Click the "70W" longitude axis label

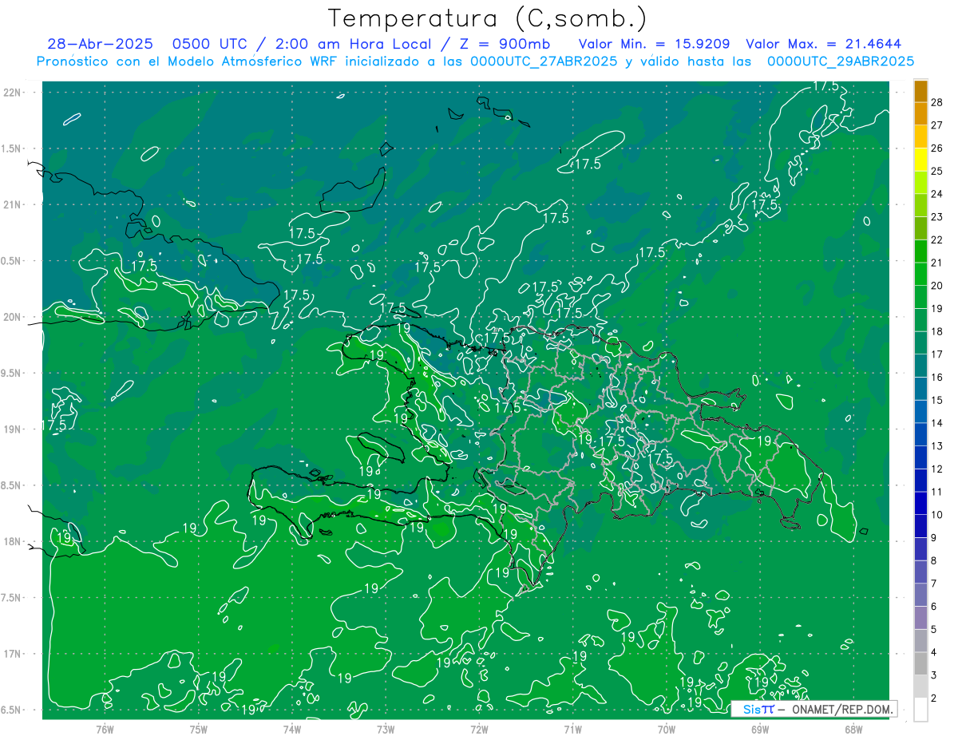coord(666,730)
